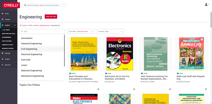This screenshot has height=104, width=212.
Task: Open Recommended in sidebar
Action: pos(7,37)
